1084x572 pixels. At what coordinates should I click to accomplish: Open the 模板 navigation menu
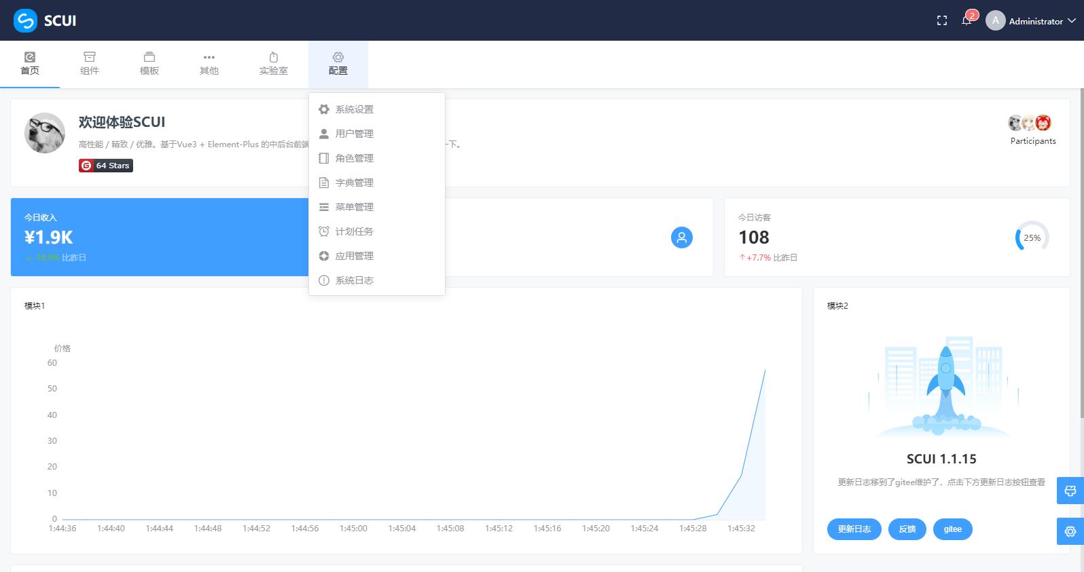149,64
